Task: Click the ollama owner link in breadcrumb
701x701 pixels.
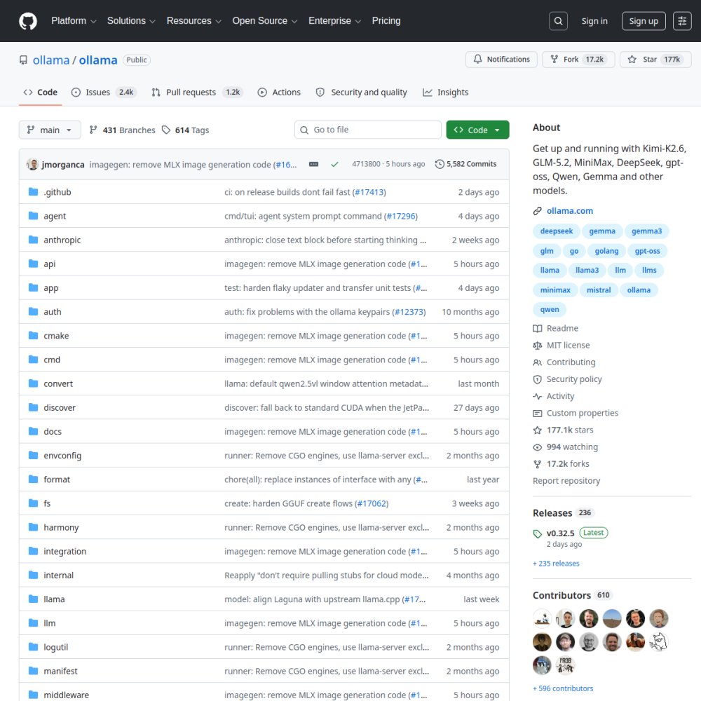Action: point(51,60)
